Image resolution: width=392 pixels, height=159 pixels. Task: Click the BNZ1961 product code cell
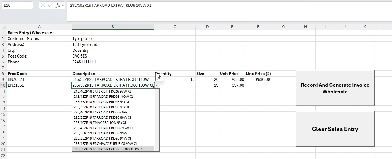(39, 85)
